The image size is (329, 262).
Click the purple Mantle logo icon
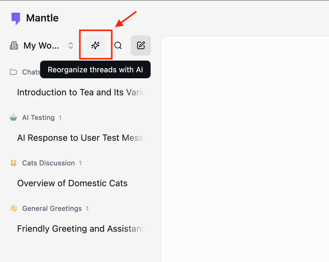16,18
